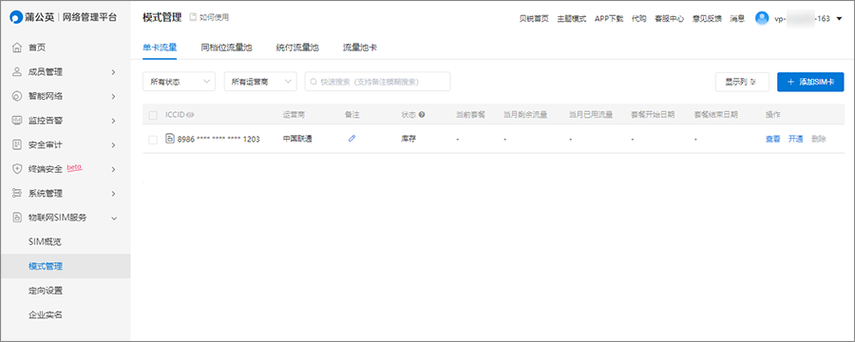
Task: Expand 终端安全 chevron
Action: (x=113, y=169)
